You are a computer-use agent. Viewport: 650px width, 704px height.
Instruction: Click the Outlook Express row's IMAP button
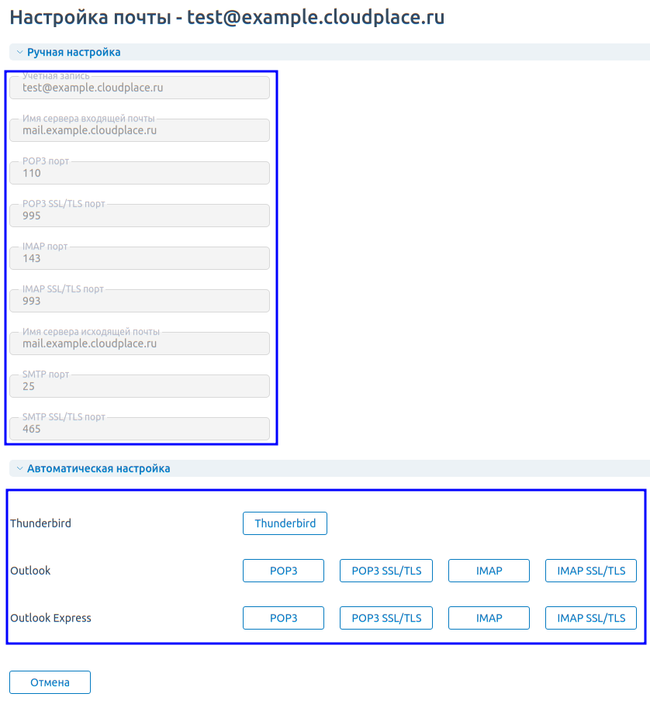489,618
